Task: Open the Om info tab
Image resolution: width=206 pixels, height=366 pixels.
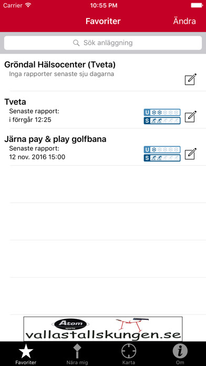Action: pos(180,354)
